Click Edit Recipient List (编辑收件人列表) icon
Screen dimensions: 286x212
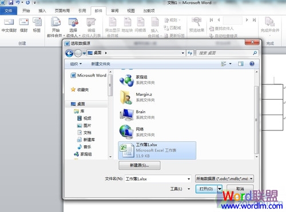(x=91, y=27)
